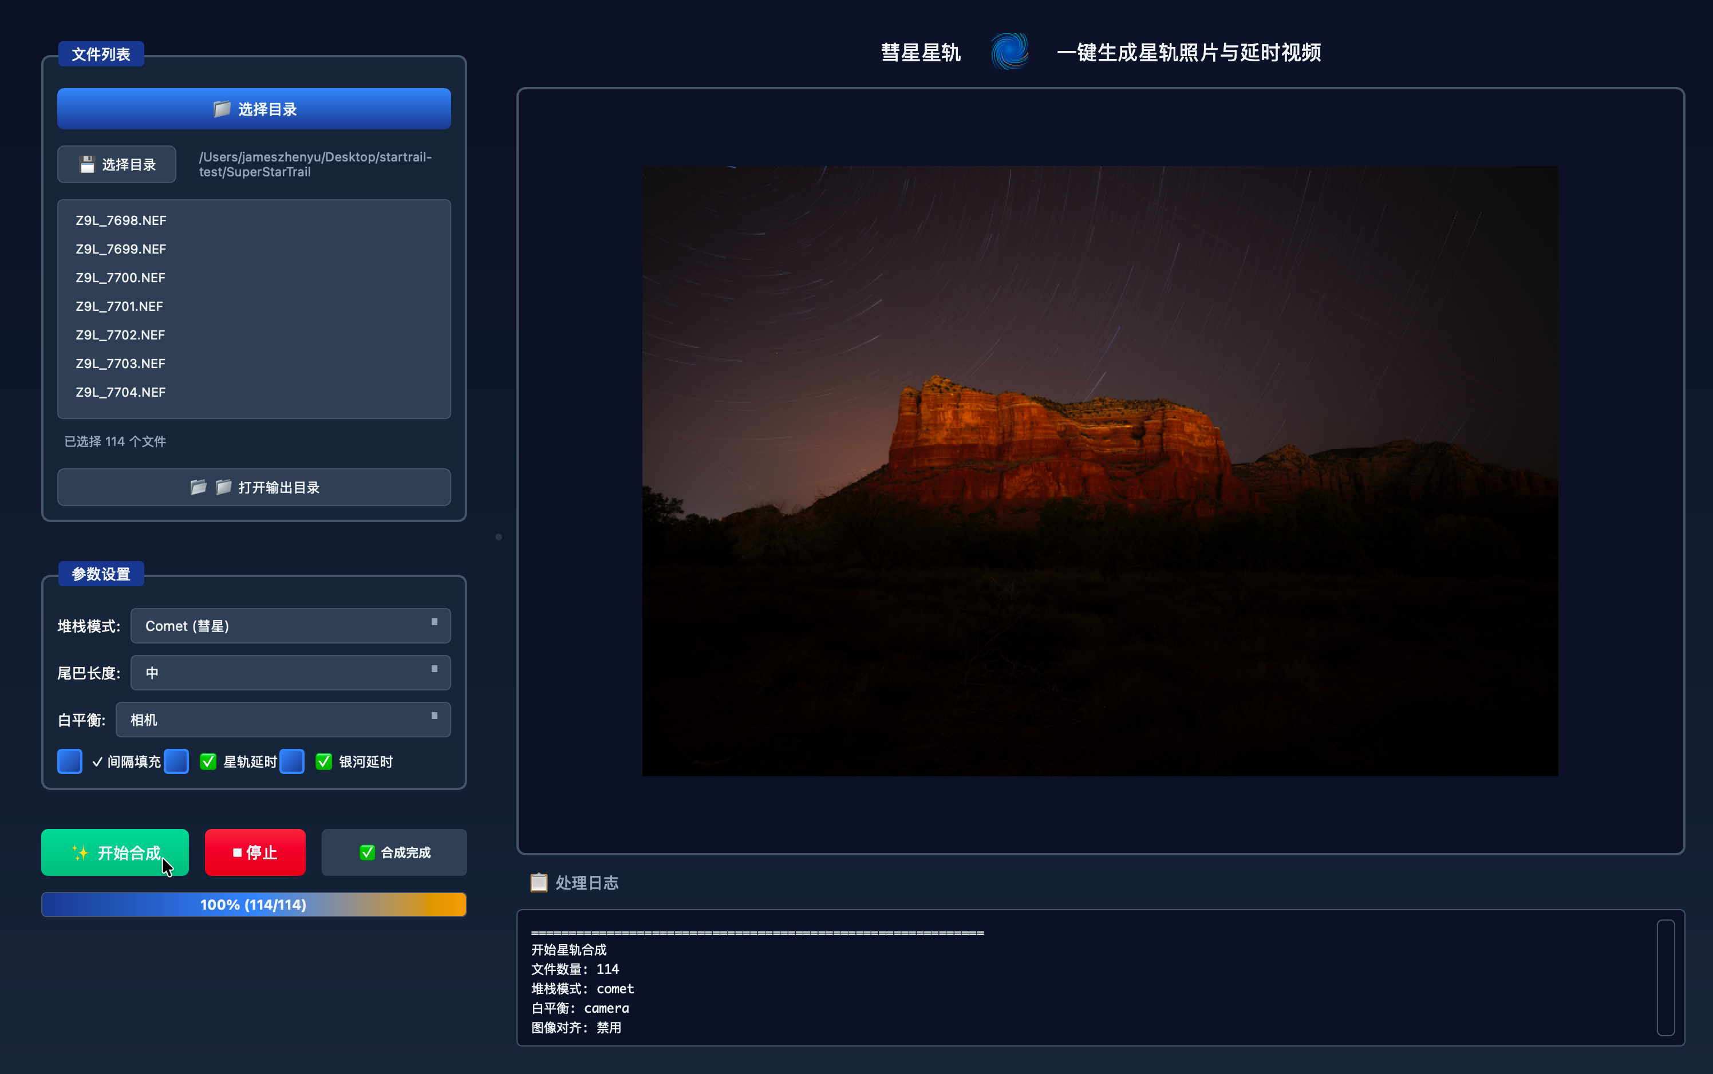Toggle the 银河延时 checkbox

292,761
